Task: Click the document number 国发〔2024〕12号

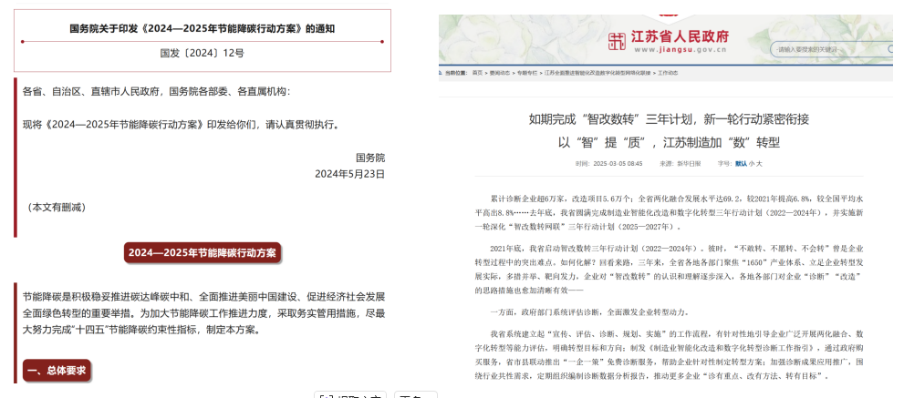Action: tap(203, 53)
